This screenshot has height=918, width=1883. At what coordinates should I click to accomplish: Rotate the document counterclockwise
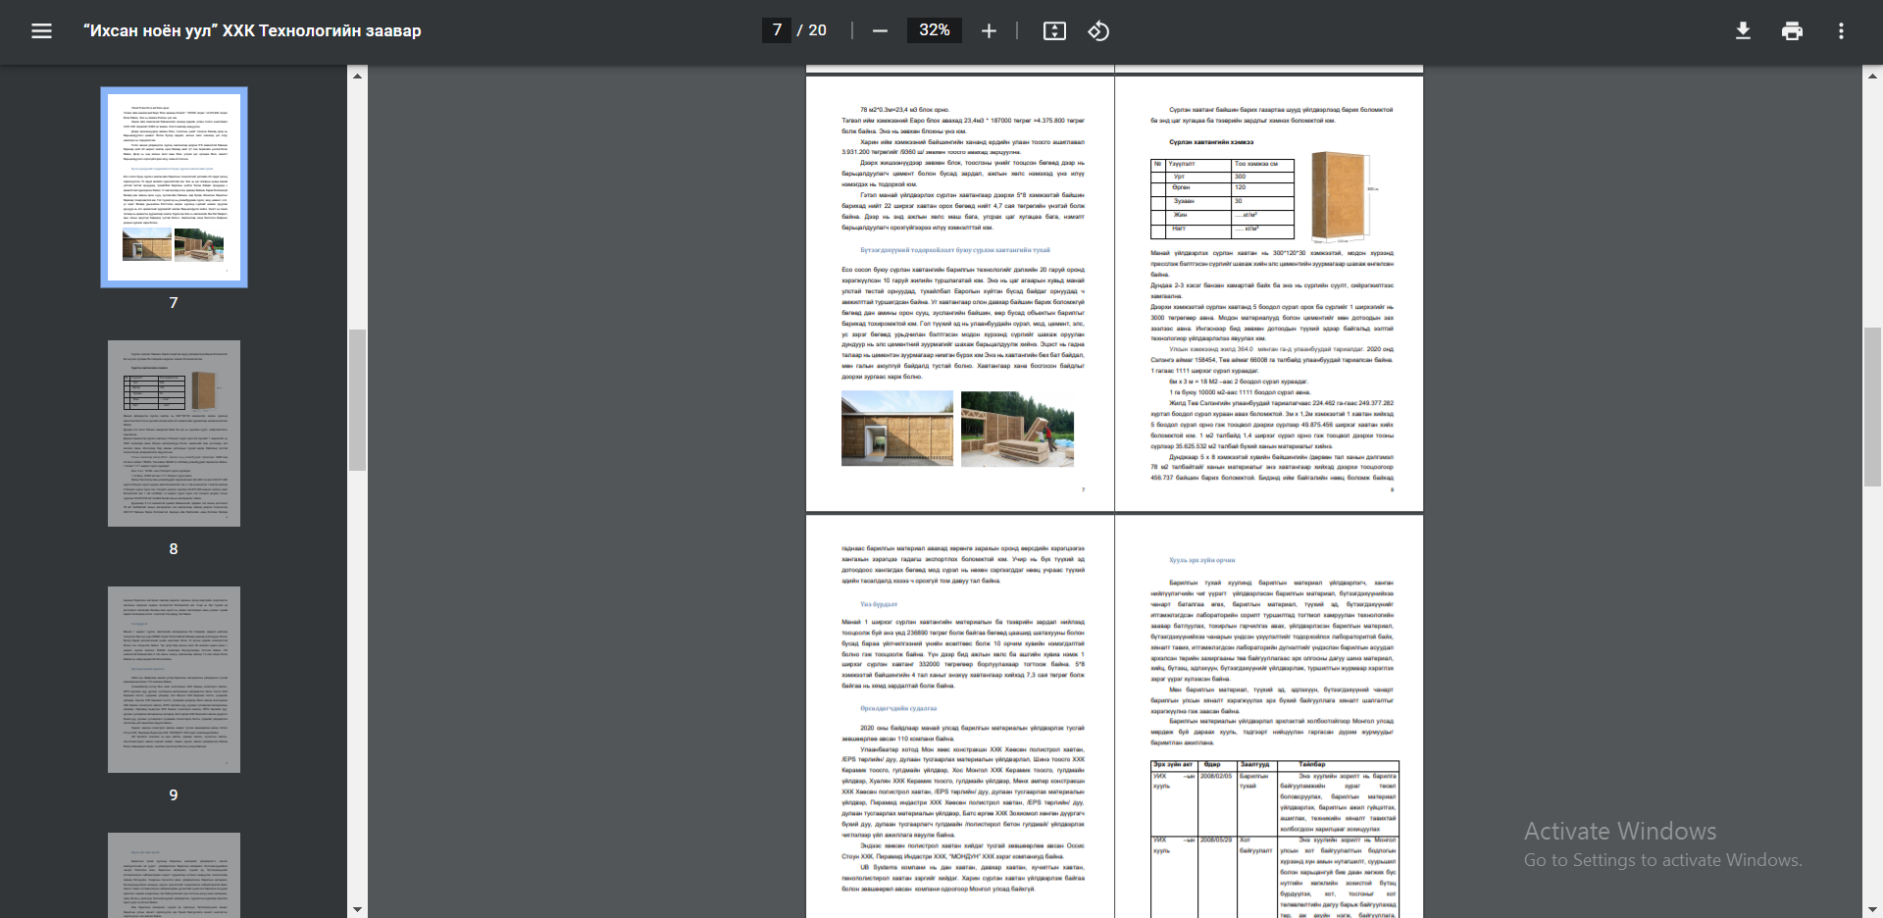pyautogui.click(x=1098, y=31)
